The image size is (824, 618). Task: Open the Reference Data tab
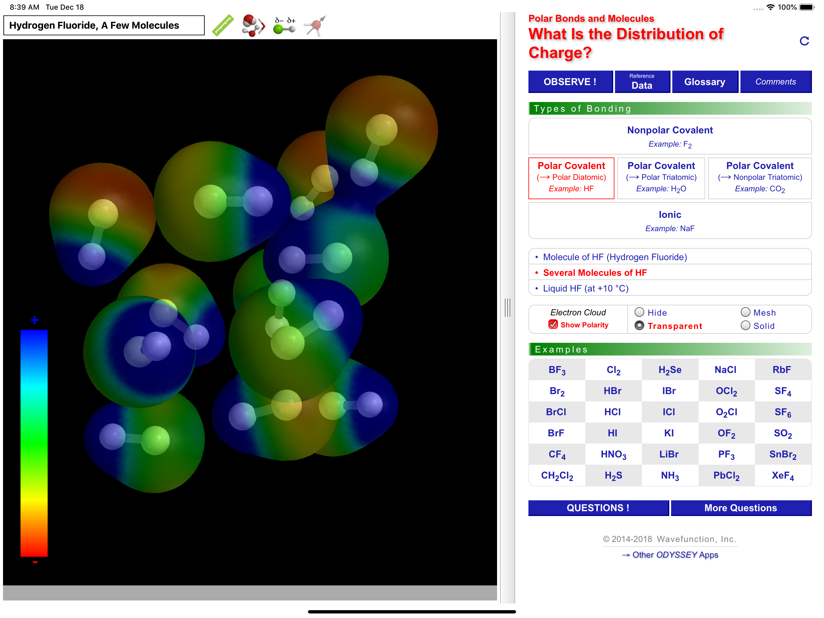click(642, 81)
